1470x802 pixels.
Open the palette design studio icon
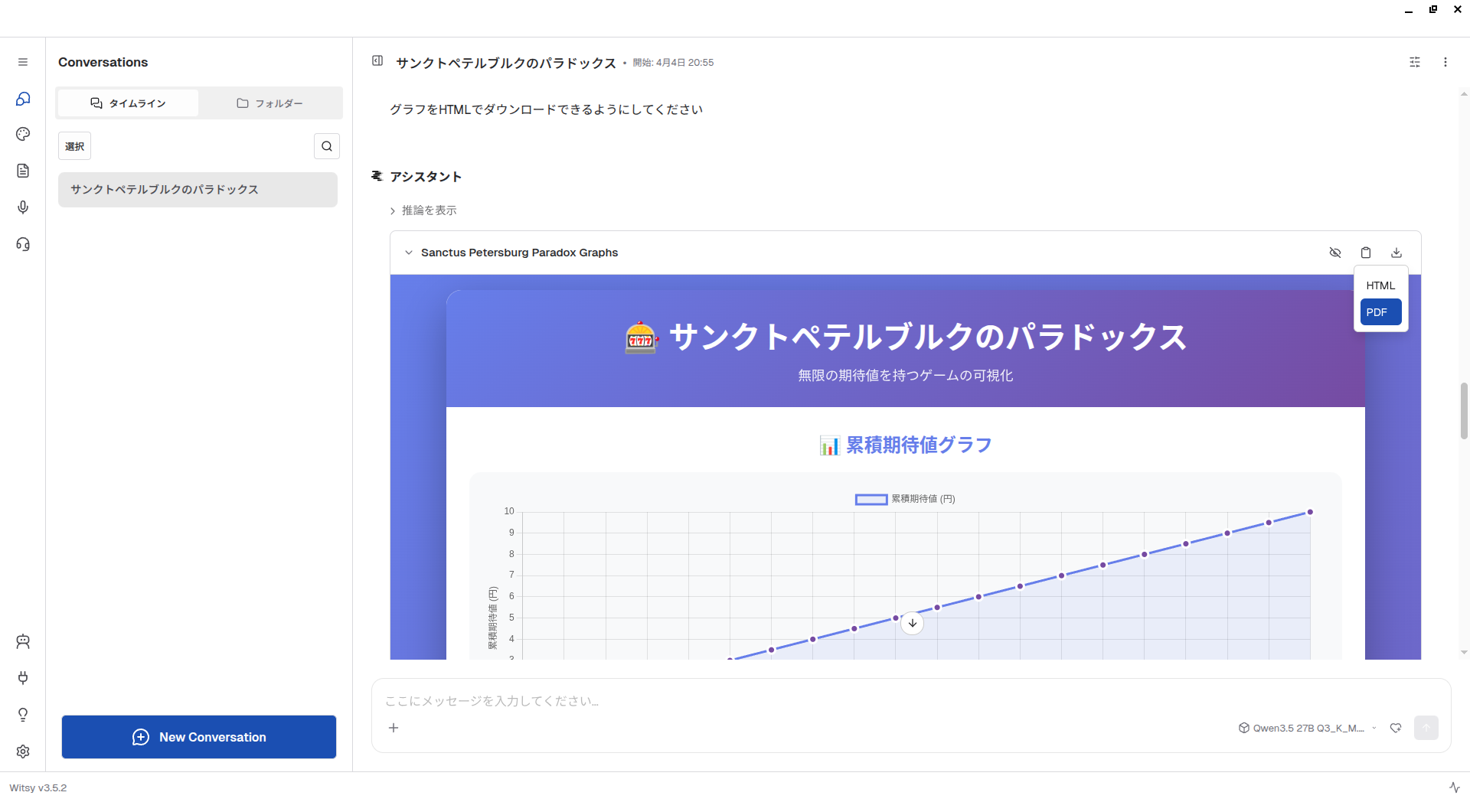coord(23,134)
